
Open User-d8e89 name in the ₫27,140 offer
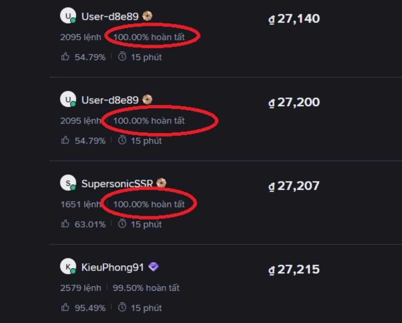[x=110, y=17]
